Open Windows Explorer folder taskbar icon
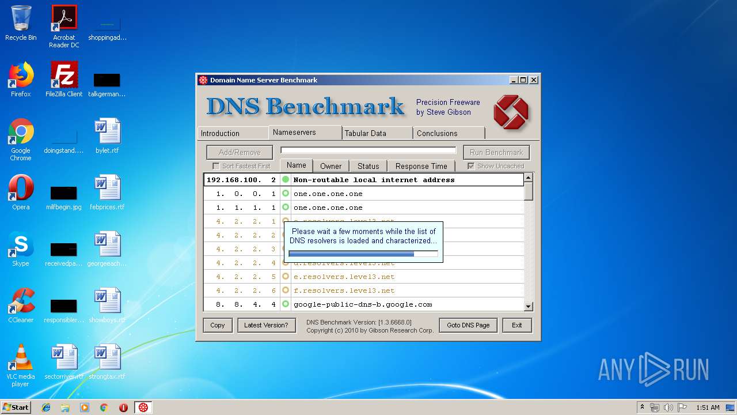The image size is (737, 415). tap(65, 408)
